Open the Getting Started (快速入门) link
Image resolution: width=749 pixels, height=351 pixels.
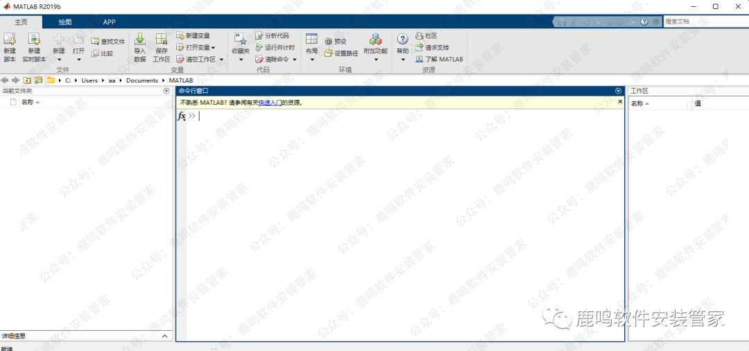(270, 102)
